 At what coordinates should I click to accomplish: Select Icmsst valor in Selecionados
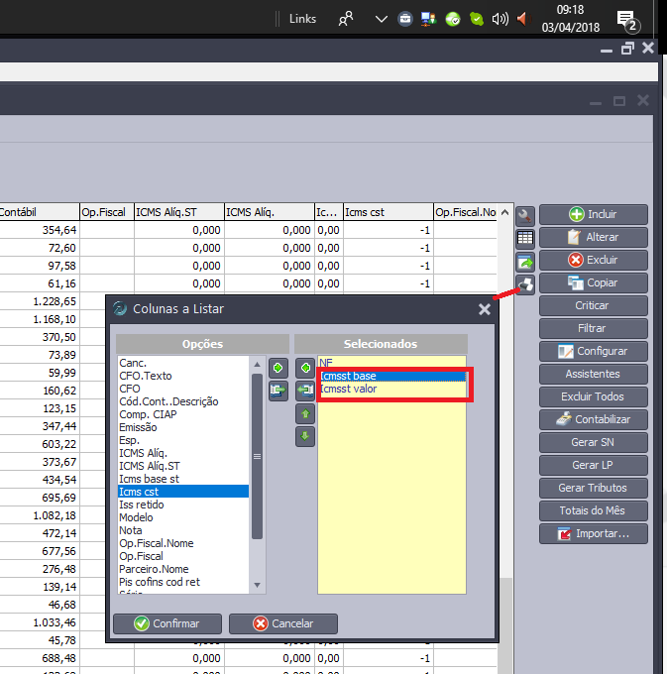pyautogui.click(x=391, y=389)
